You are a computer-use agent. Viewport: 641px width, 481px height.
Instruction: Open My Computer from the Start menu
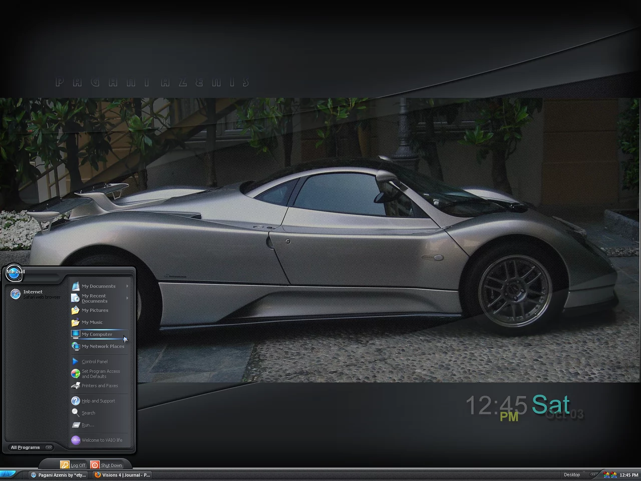click(97, 334)
